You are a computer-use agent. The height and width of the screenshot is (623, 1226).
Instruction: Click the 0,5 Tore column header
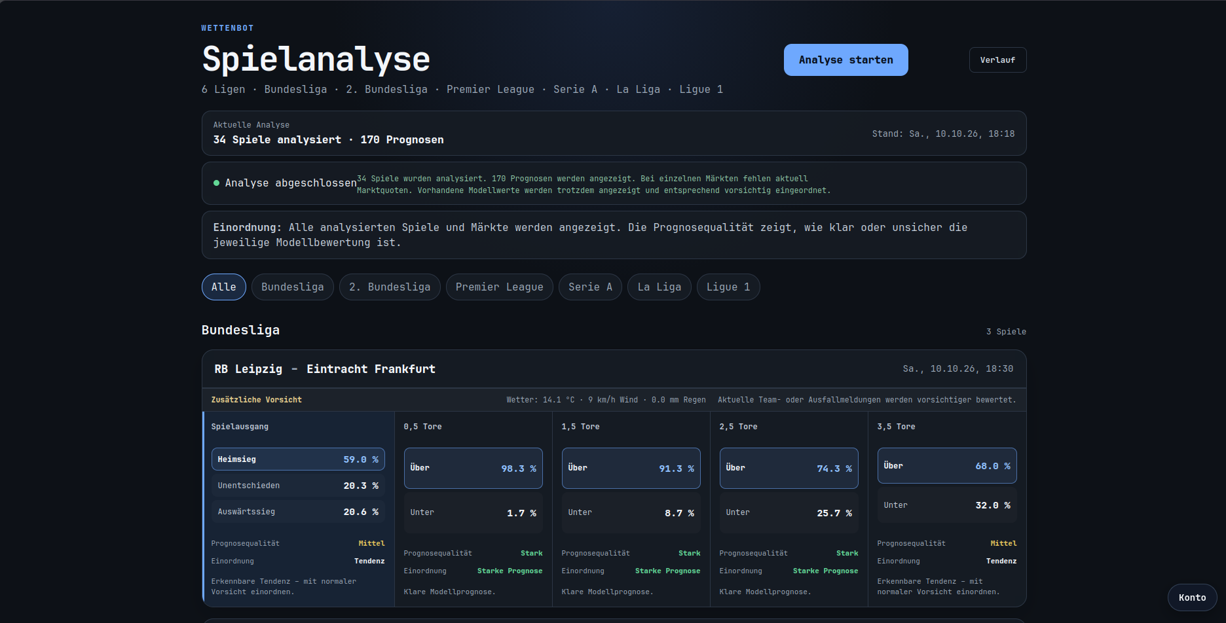click(422, 426)
